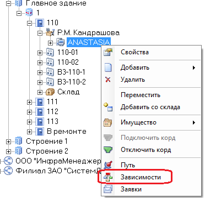Viewport: 205px width, 198px height.
Task: Click the Зависимости diagram icon
Action: tap(108, 177)
